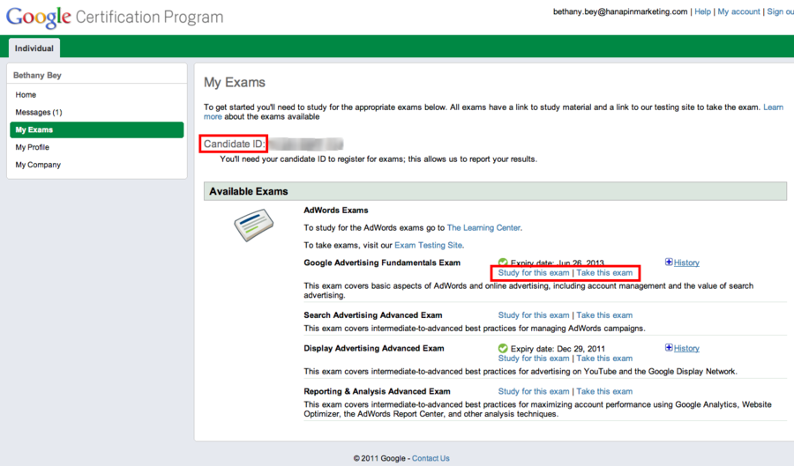Click Sign out in the header
Screen dimensions: 794x466
pyautogui.click(x=780, y=11)
